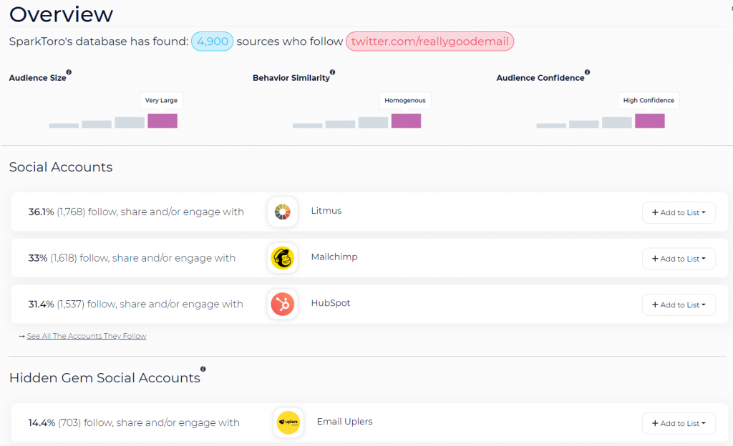Click the twitter.com/reallygoodemail pill

(429, 41)
